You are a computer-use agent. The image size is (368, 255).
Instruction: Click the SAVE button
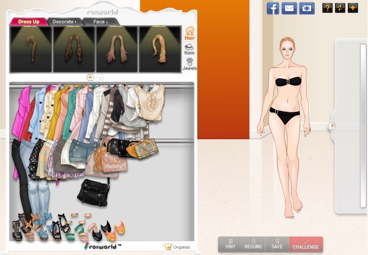click(x=277, y=244)
